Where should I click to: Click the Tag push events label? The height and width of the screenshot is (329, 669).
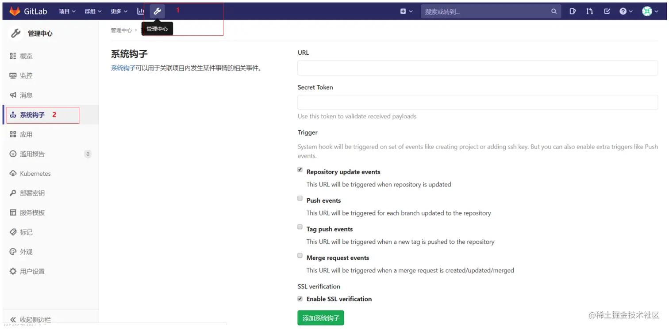(330, 229)
